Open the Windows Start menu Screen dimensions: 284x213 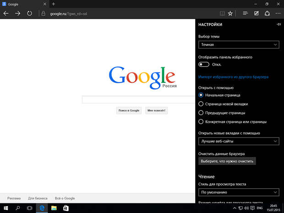[x=6, y=208]
